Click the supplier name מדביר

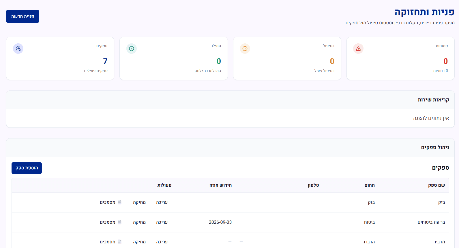tap(439, 242)
